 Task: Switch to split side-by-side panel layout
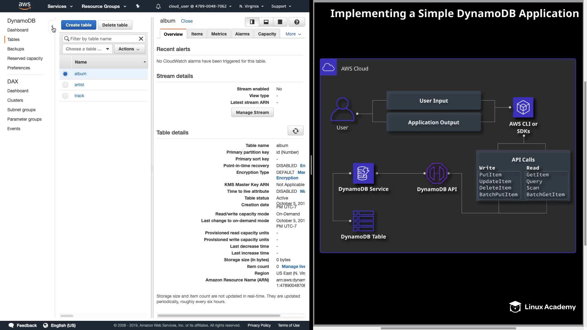252,22
